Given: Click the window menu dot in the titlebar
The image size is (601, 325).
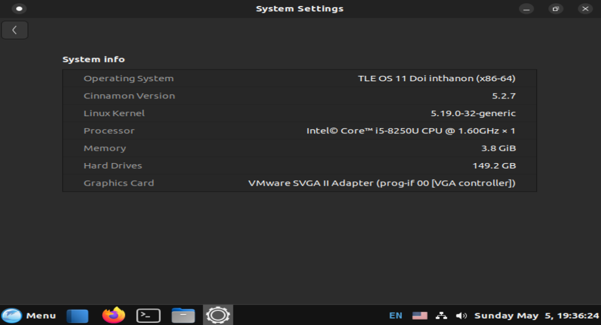Looking at the screenshot, I should (x=19, y=9).
